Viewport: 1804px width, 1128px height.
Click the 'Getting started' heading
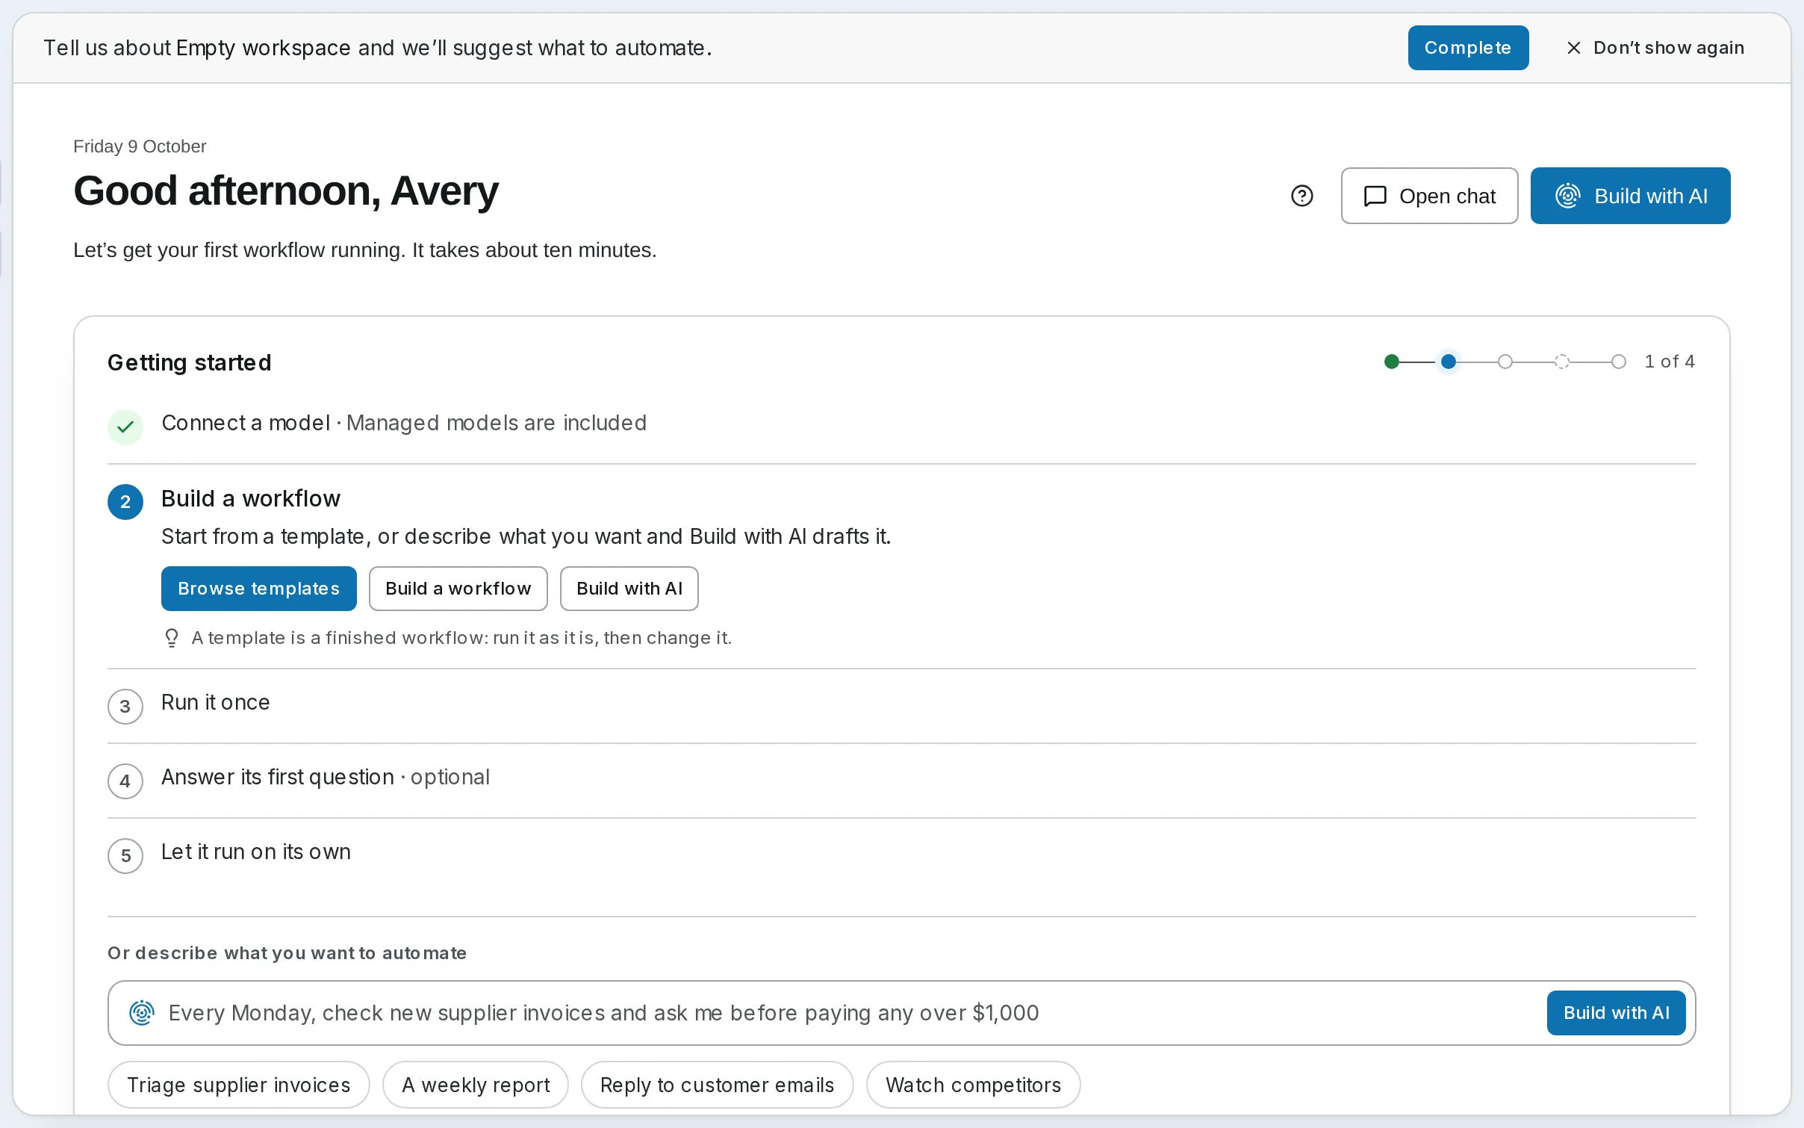tap(190, 363)
